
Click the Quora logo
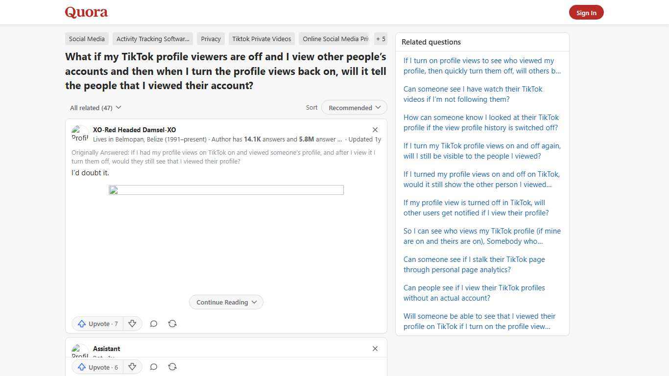86,12
